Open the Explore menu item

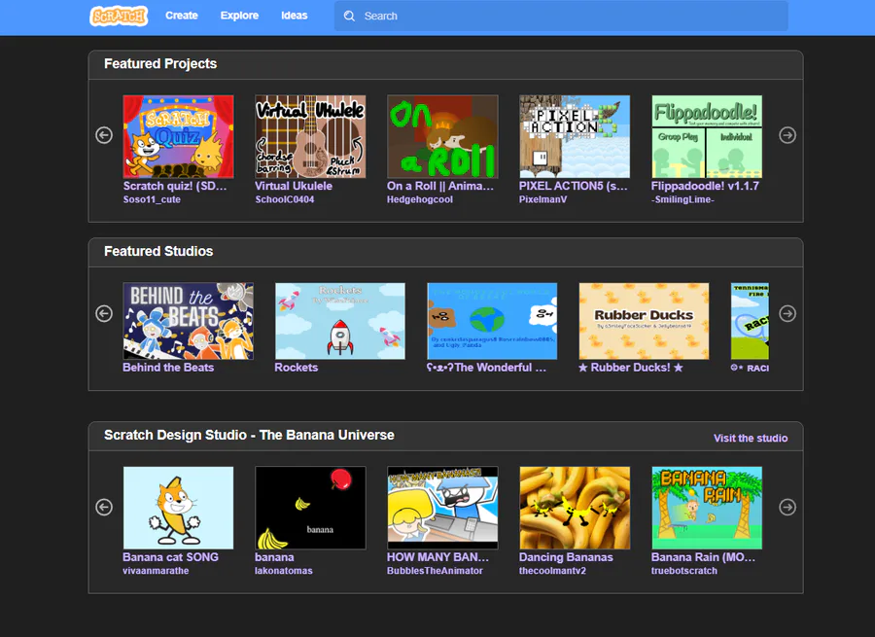click(x=239, y=16)
